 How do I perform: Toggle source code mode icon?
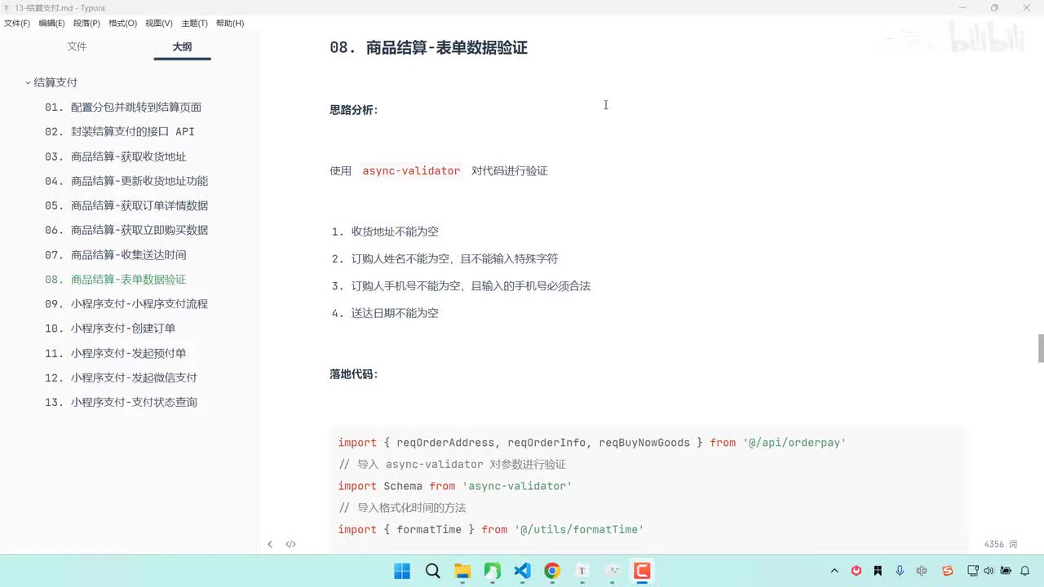290,544
